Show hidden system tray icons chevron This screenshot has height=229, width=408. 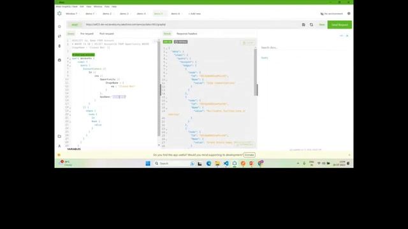pyautogui.click(x=298, y=163)
